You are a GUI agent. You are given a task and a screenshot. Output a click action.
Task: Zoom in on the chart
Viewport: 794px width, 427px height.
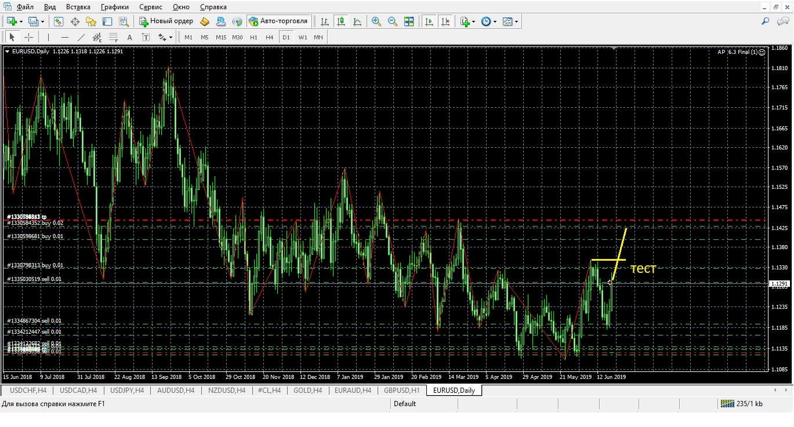tap(376, 21)
